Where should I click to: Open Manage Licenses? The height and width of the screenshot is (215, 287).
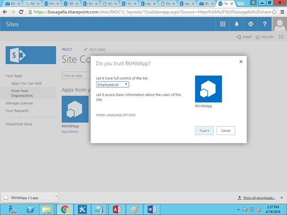pos(19,103)
